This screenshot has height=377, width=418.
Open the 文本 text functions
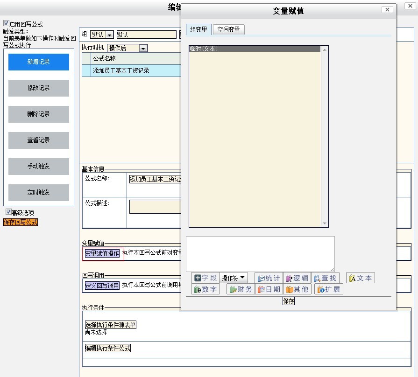(x=361, y=278)
